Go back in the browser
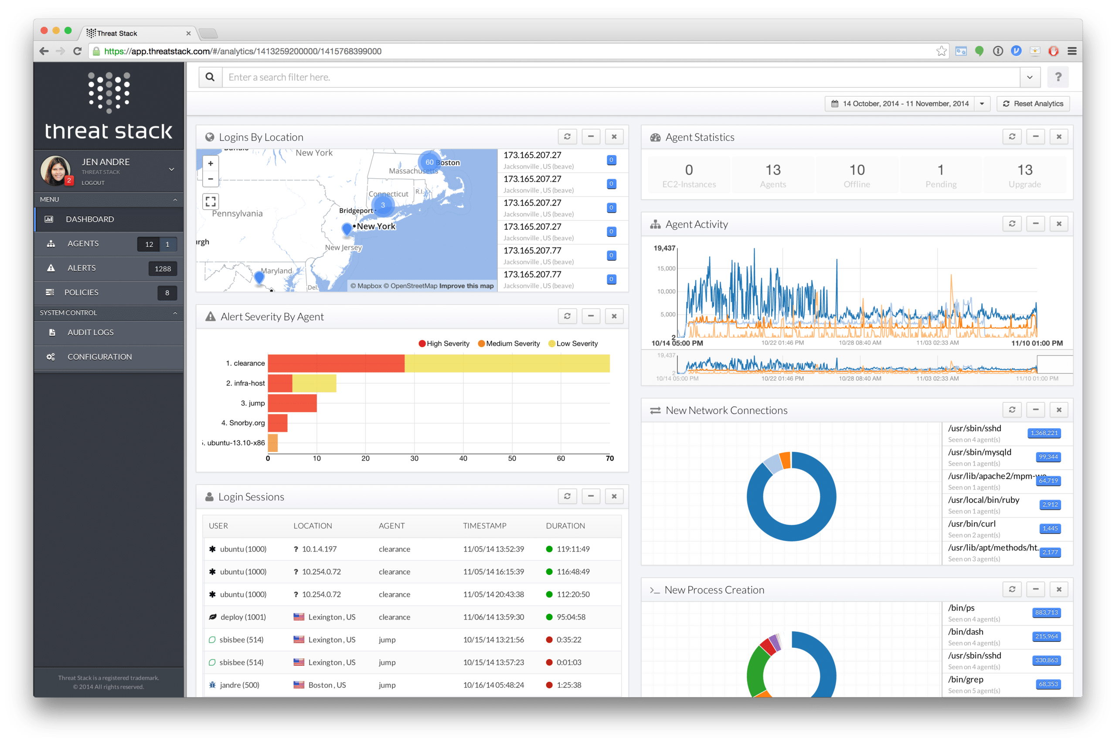The height and width of the screenshot is (745, 1116). [44, 51]
